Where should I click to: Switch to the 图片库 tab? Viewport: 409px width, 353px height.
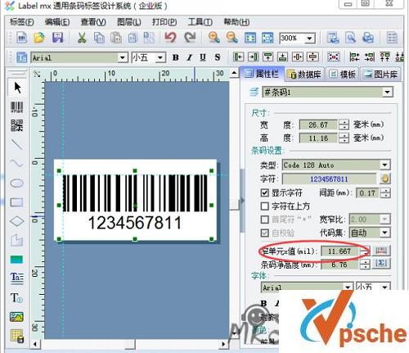pos(380,75)
